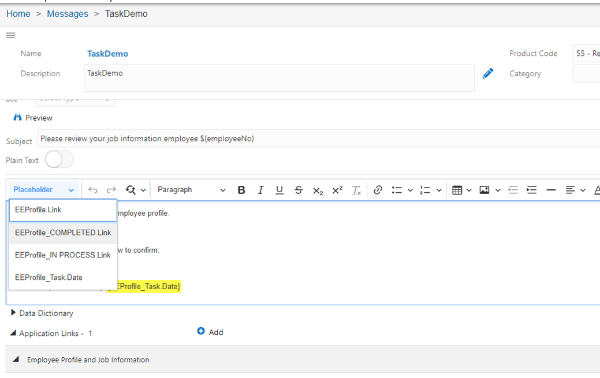
Task: Open alignment options dropdown arrow
Action: (x=583, y=190)
